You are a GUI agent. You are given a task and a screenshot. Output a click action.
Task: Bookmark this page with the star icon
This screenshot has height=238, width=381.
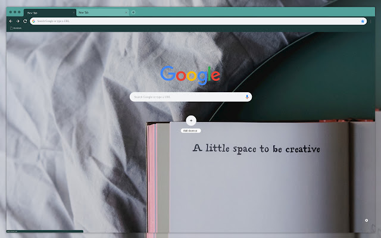[363, 21]
